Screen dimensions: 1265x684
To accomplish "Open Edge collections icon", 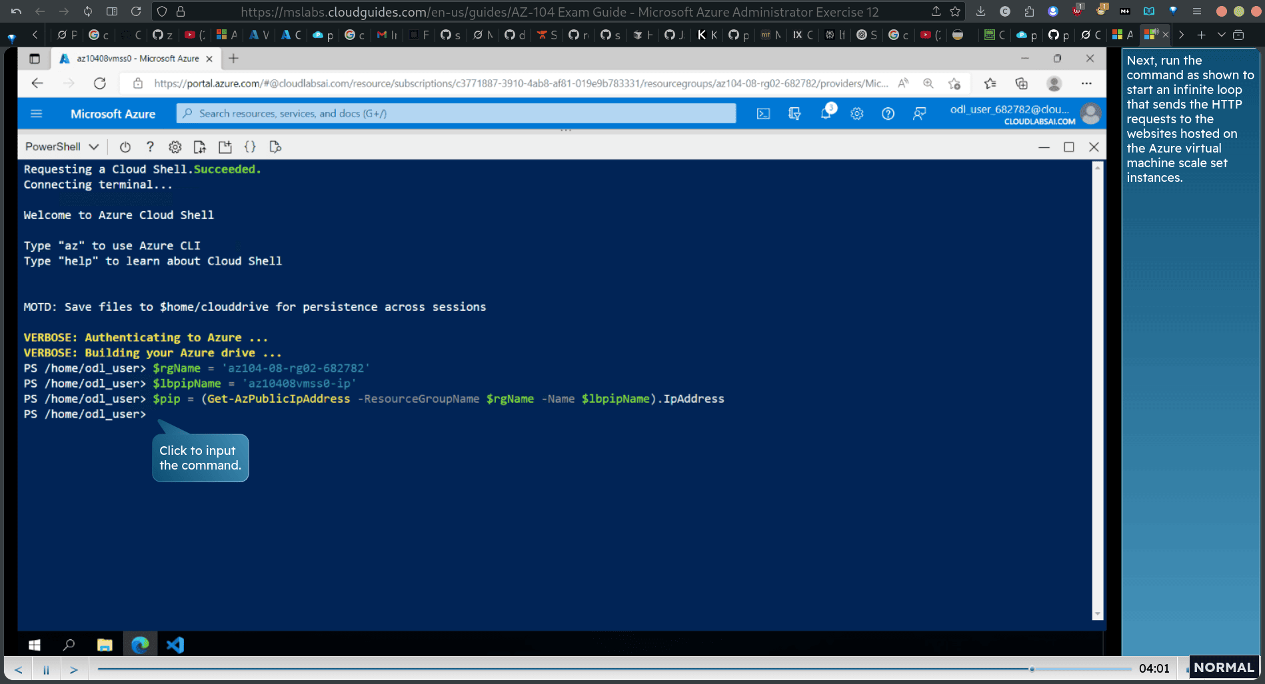I will click(1021, 83).
